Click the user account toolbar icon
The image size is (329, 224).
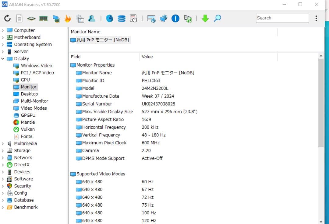(x=92, y=18)
